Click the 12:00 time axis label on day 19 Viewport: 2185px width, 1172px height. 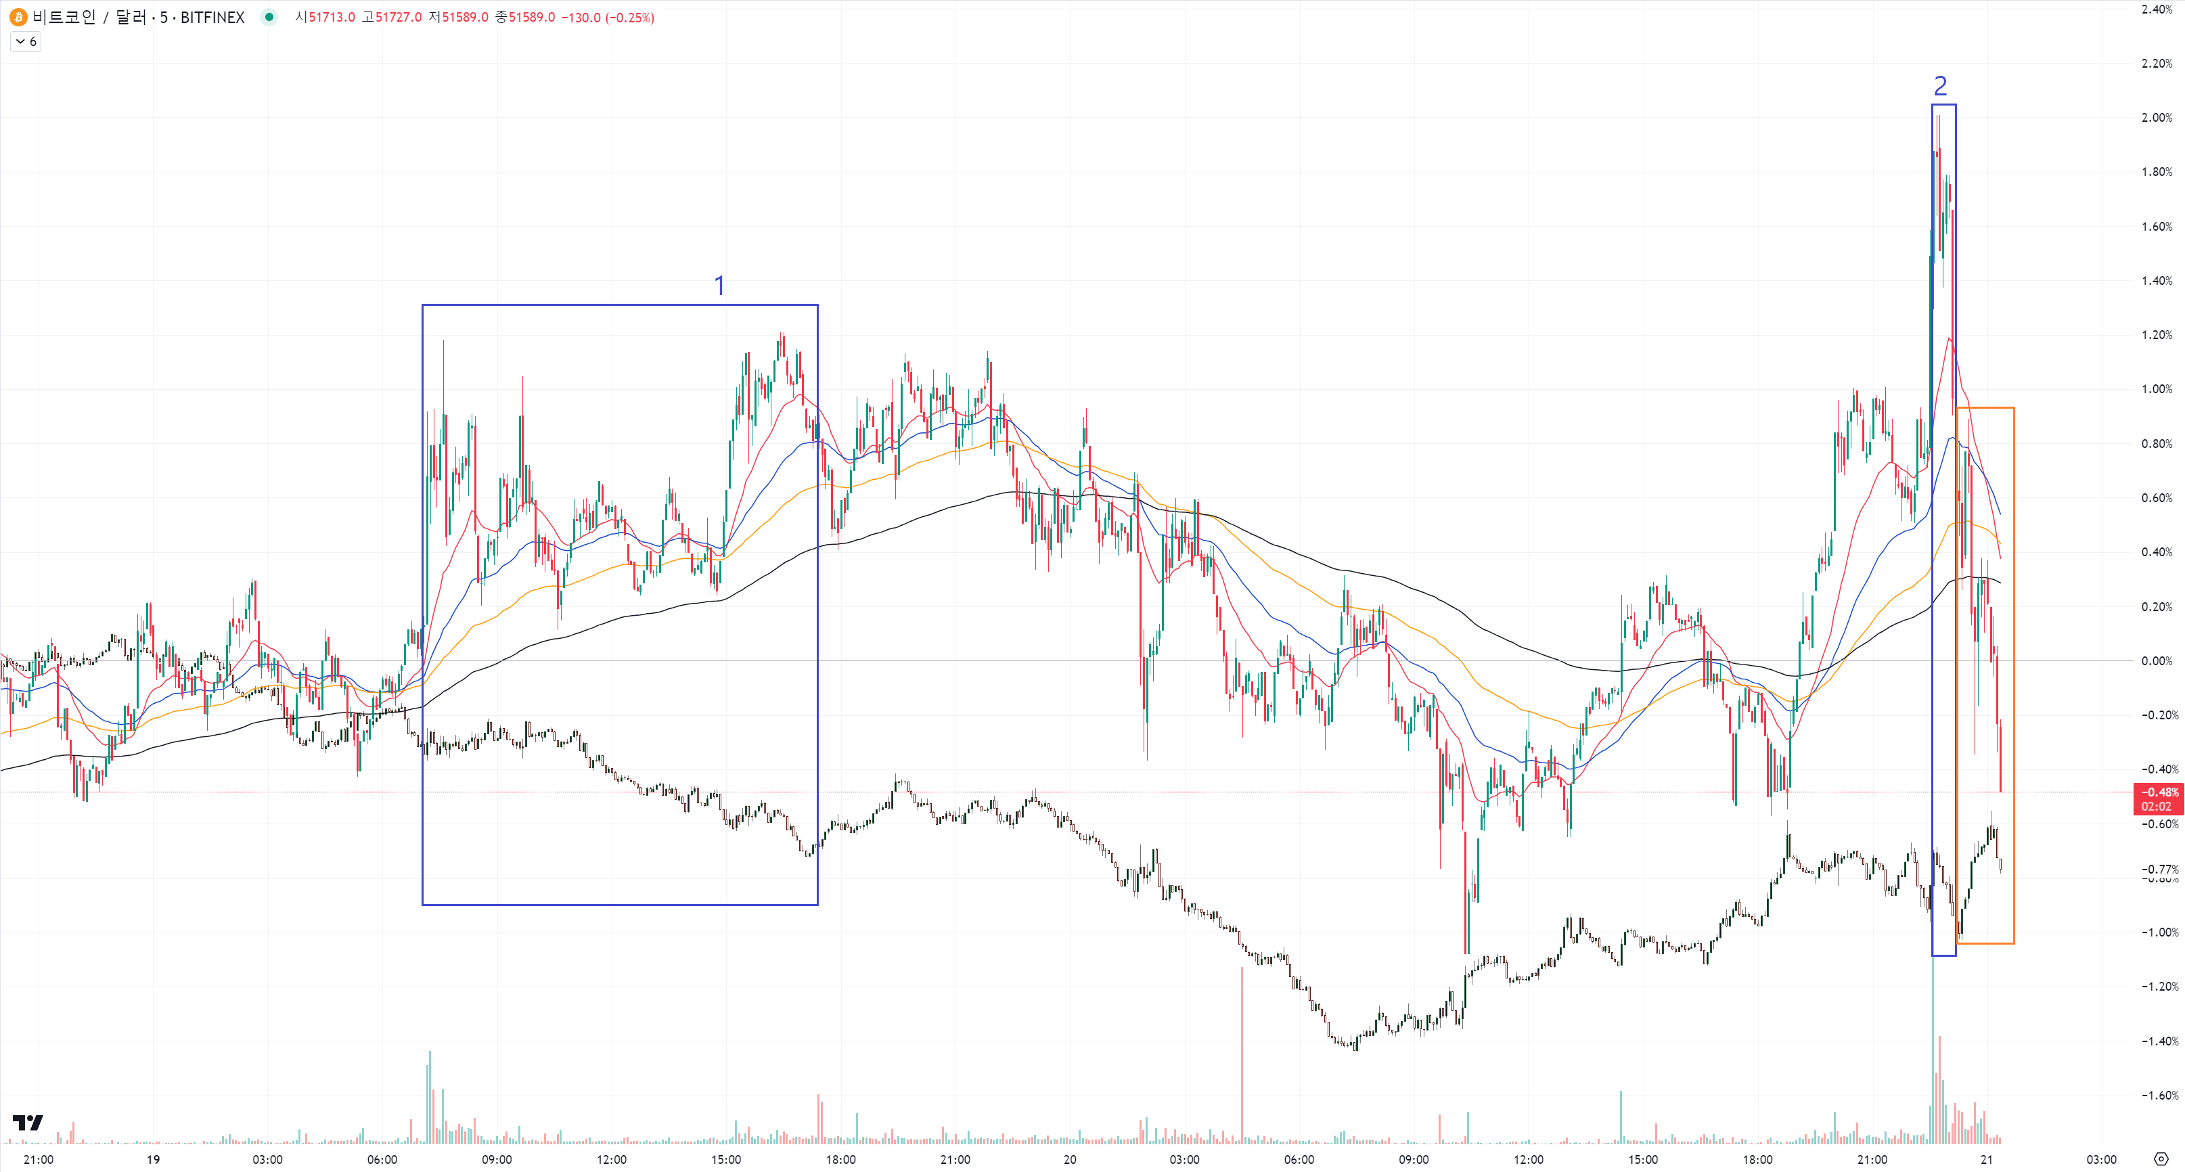click(x=612, y=1159)
